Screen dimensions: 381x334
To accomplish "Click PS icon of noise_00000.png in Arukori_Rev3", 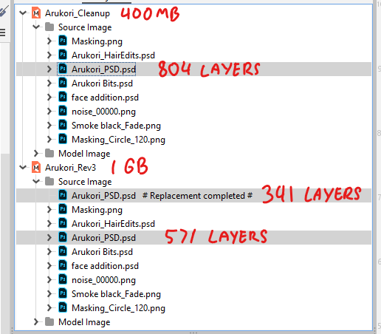I will 63,279.
